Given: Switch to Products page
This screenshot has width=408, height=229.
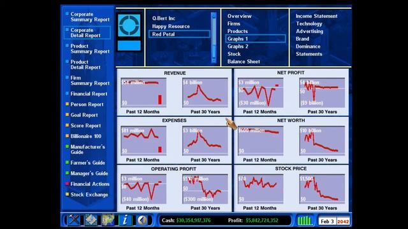Looking at the screenshot, I should point(238,31).
